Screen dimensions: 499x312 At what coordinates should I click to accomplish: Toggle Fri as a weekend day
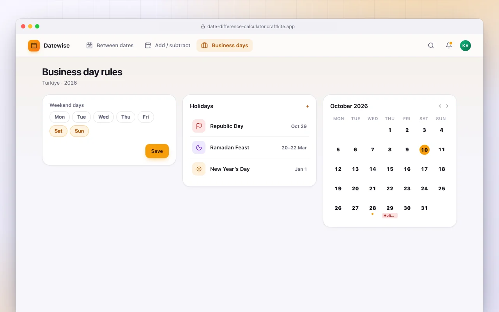click(146, 117)
